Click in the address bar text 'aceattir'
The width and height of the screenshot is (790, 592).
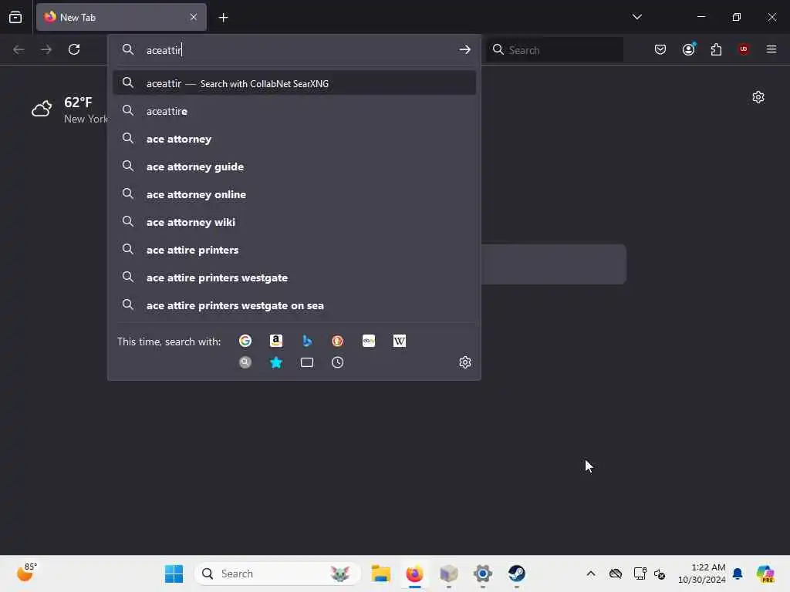164,50
